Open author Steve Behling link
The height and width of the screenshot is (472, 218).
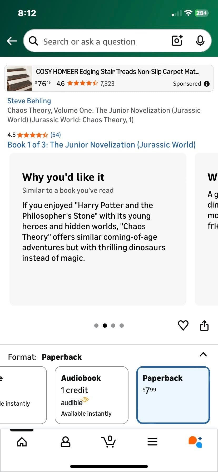pos(29,101)
